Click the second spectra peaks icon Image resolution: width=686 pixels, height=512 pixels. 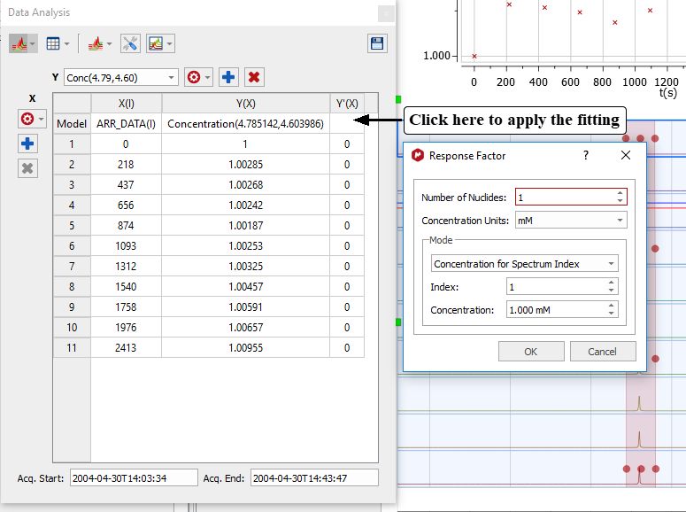(96, 43)
